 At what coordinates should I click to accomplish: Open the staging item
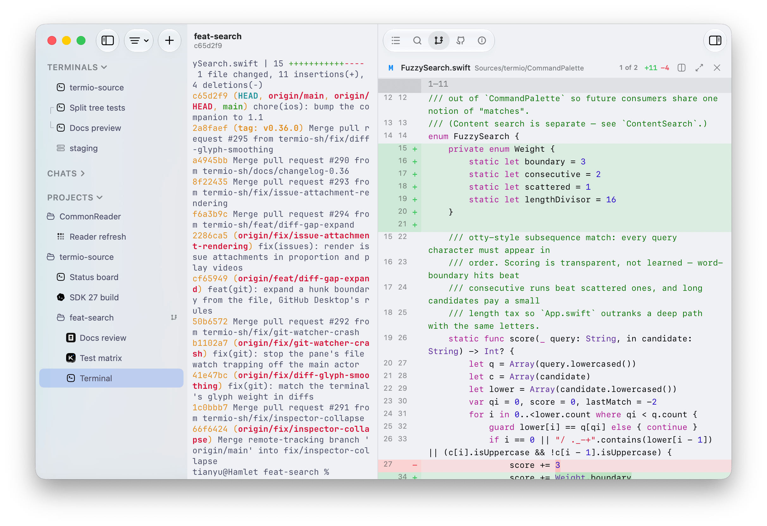point(111,148)
